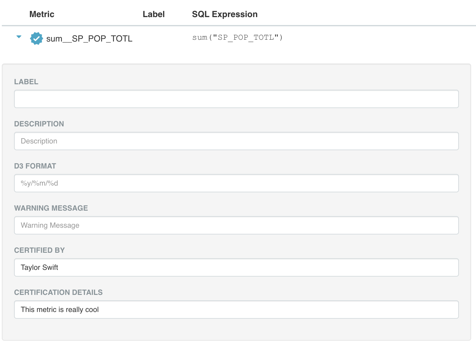Focus the Warning Message input field
This screenshot has width=476, height=348.
(x=236, y=225)
